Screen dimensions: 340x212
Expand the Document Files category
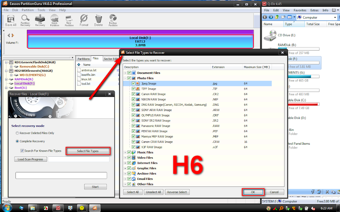(x=125, y=73)
